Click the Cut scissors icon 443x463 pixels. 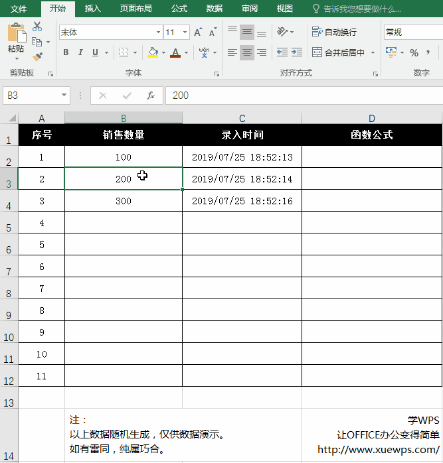[37, 27]
